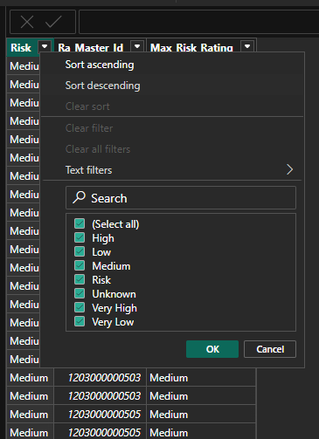Uncheck the High checkbox
This screenshot has width=319, height=439.
coord(80,237)
